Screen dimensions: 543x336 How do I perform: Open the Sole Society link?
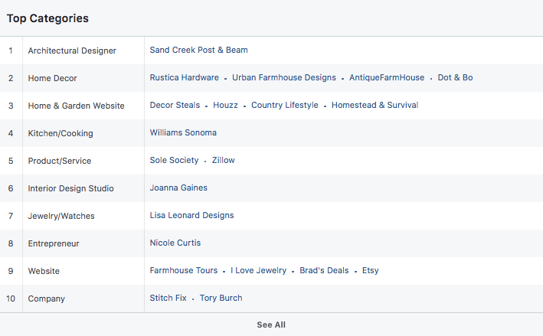point(174,161)
